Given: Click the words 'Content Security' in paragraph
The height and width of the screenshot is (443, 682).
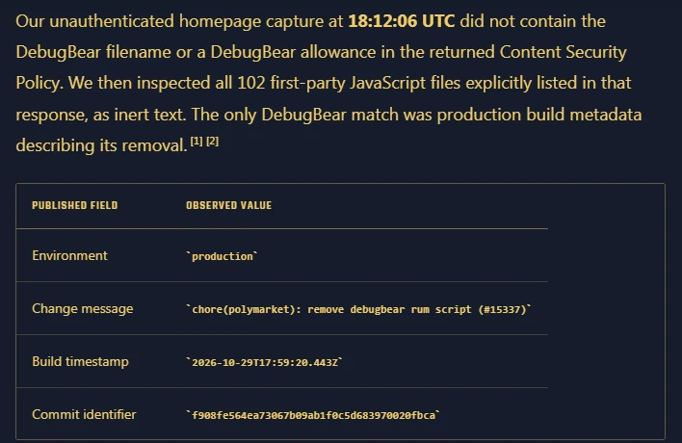Looking at the screenshot, I should (x=563, y=52).
